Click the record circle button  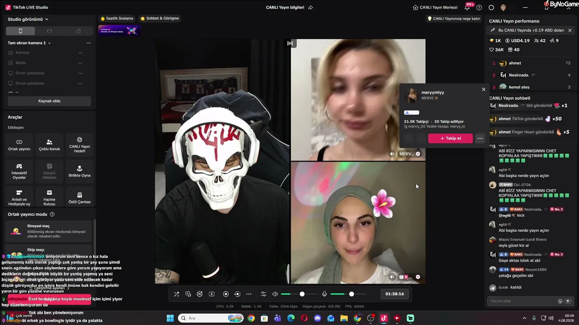[226, 294]
